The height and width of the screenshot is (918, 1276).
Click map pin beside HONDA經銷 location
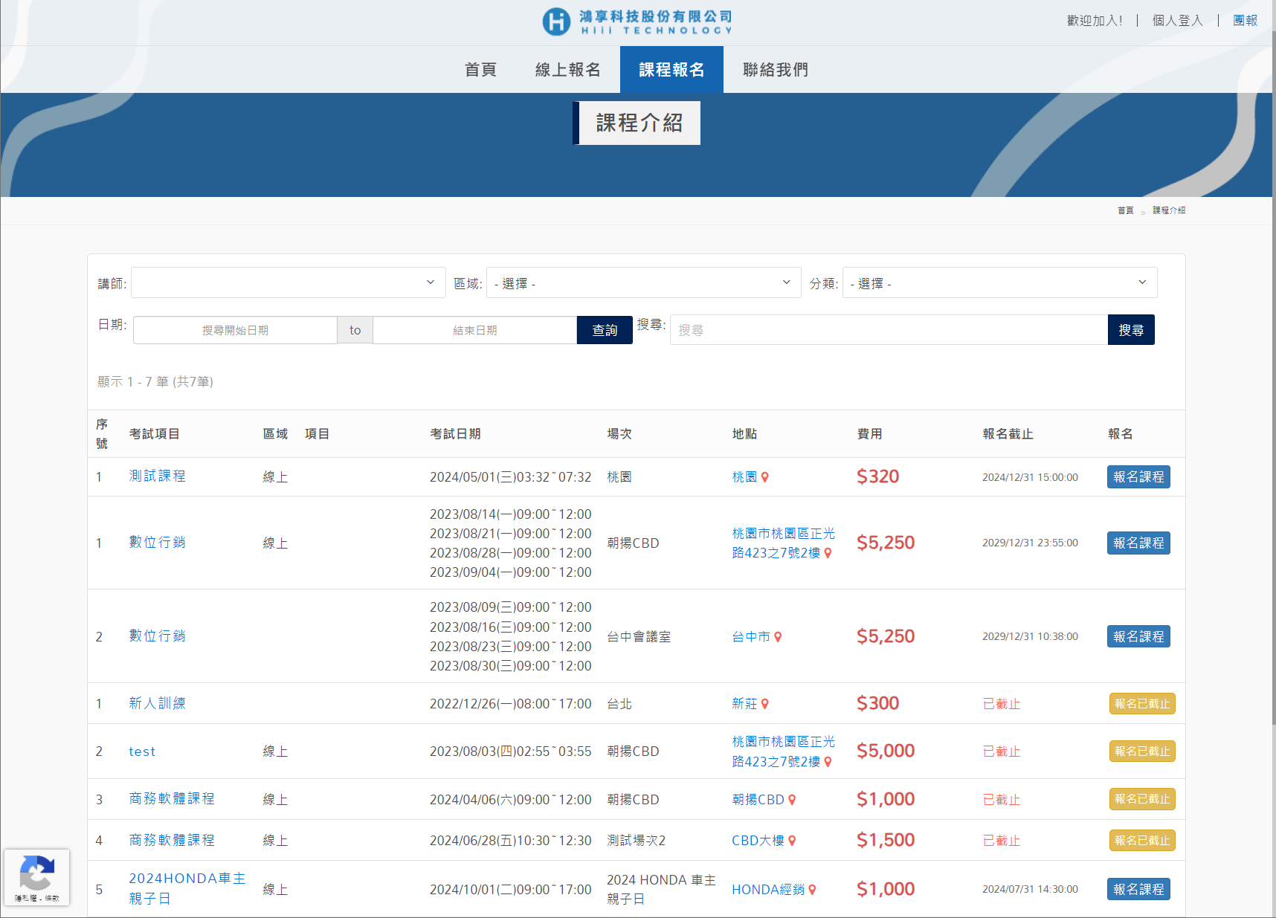812,890
